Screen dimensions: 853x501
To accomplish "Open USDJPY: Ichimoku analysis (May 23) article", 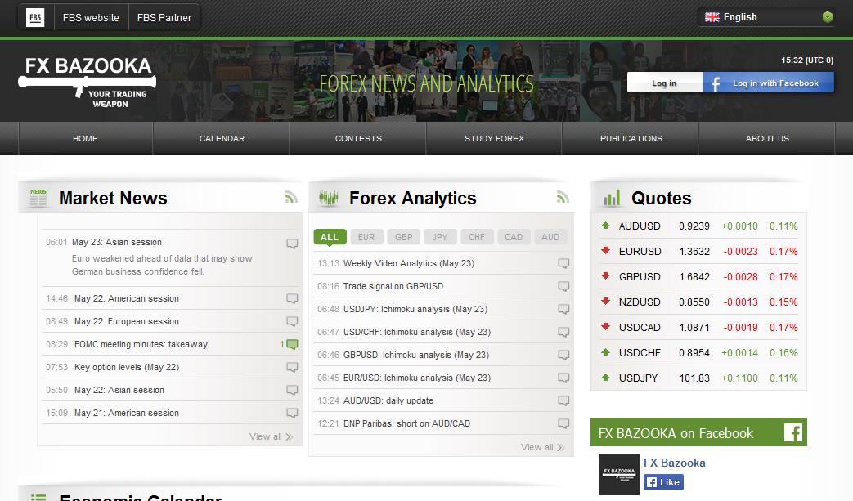I will pos(415,309).
